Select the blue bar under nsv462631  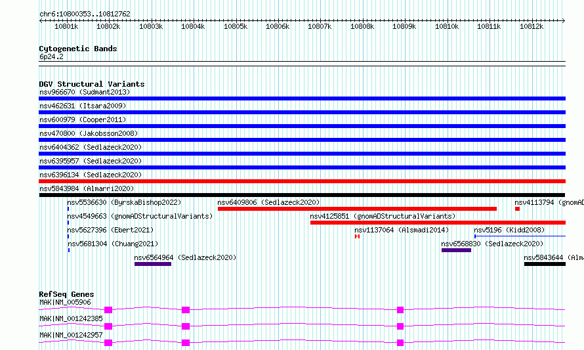[x=302, y=112]
